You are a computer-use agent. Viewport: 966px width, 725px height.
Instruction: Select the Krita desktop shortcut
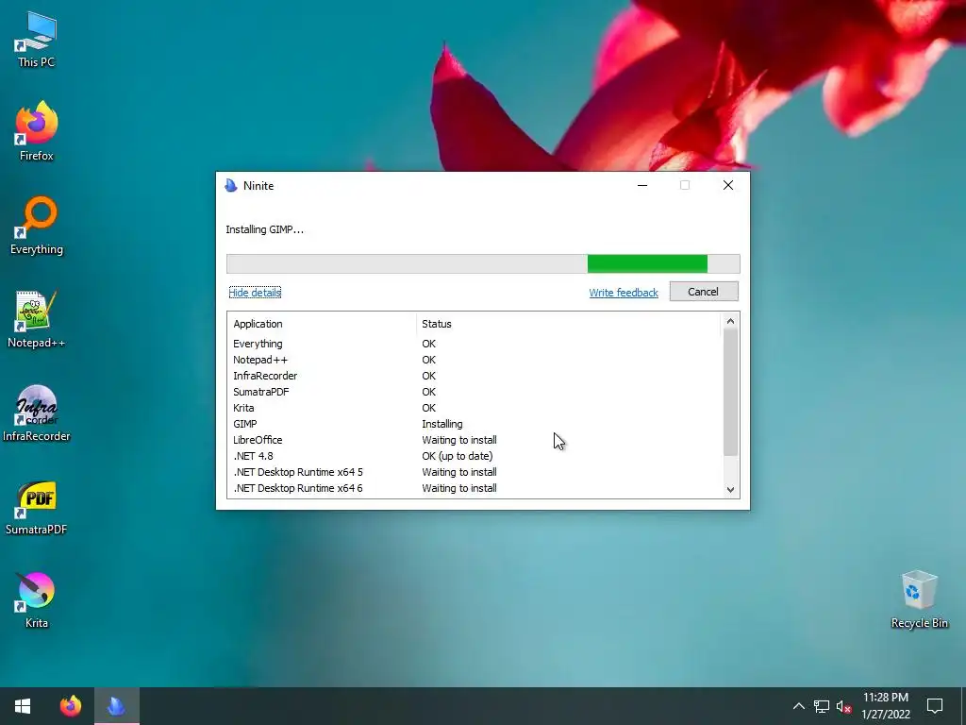pyautogui.click(x=37, y=599)
